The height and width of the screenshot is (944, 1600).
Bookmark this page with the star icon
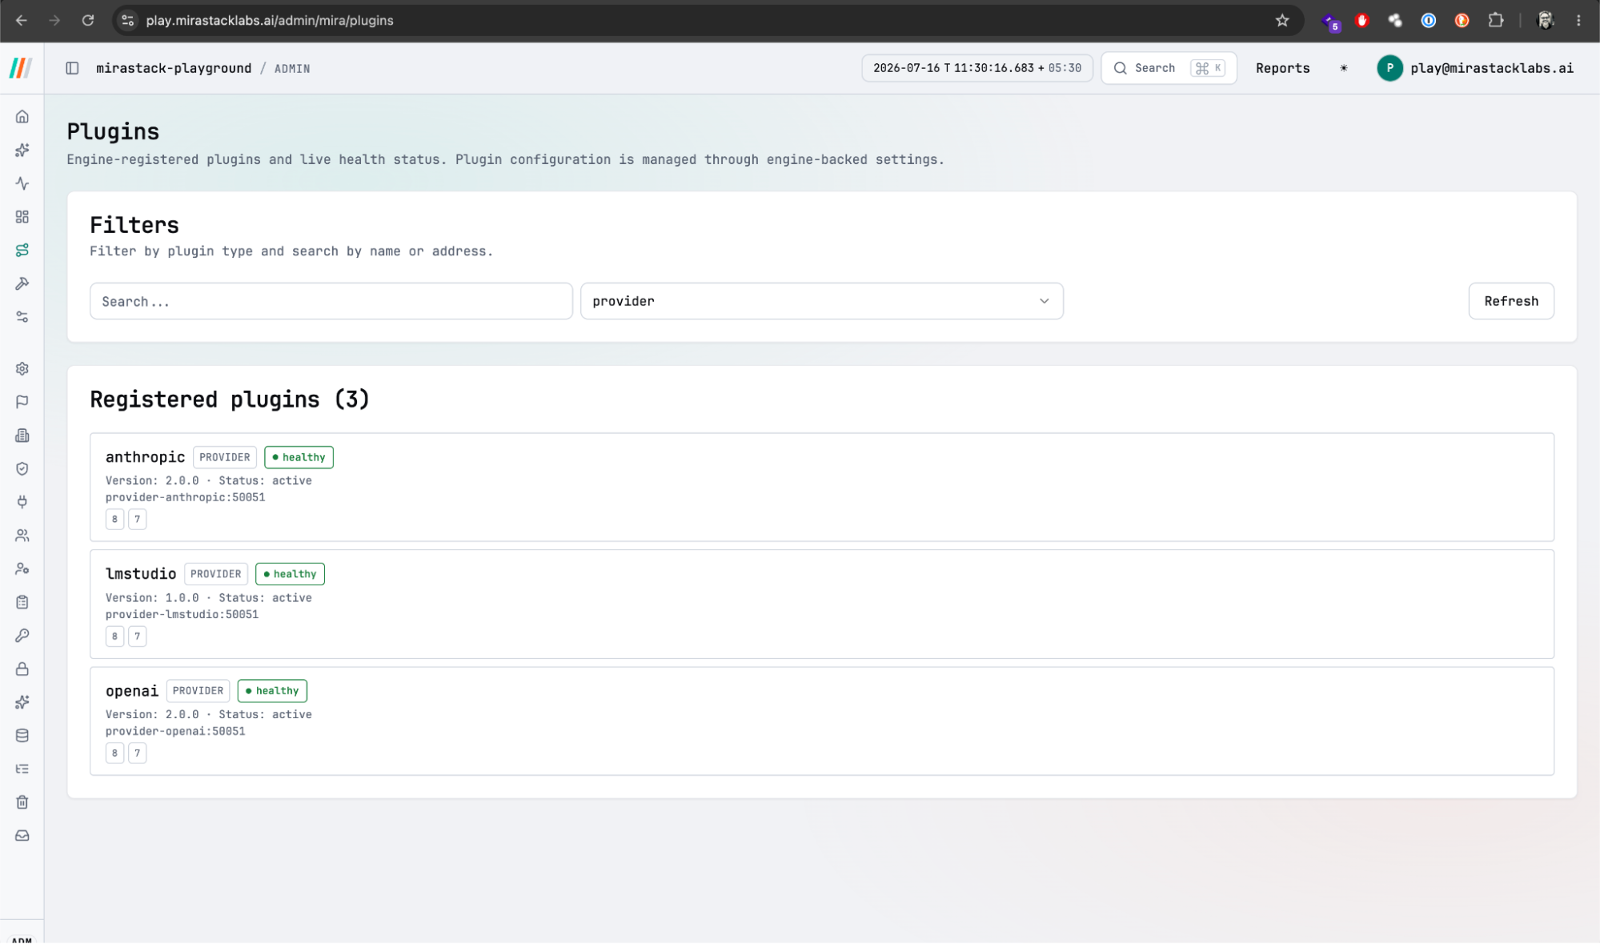coord(1282,20)
